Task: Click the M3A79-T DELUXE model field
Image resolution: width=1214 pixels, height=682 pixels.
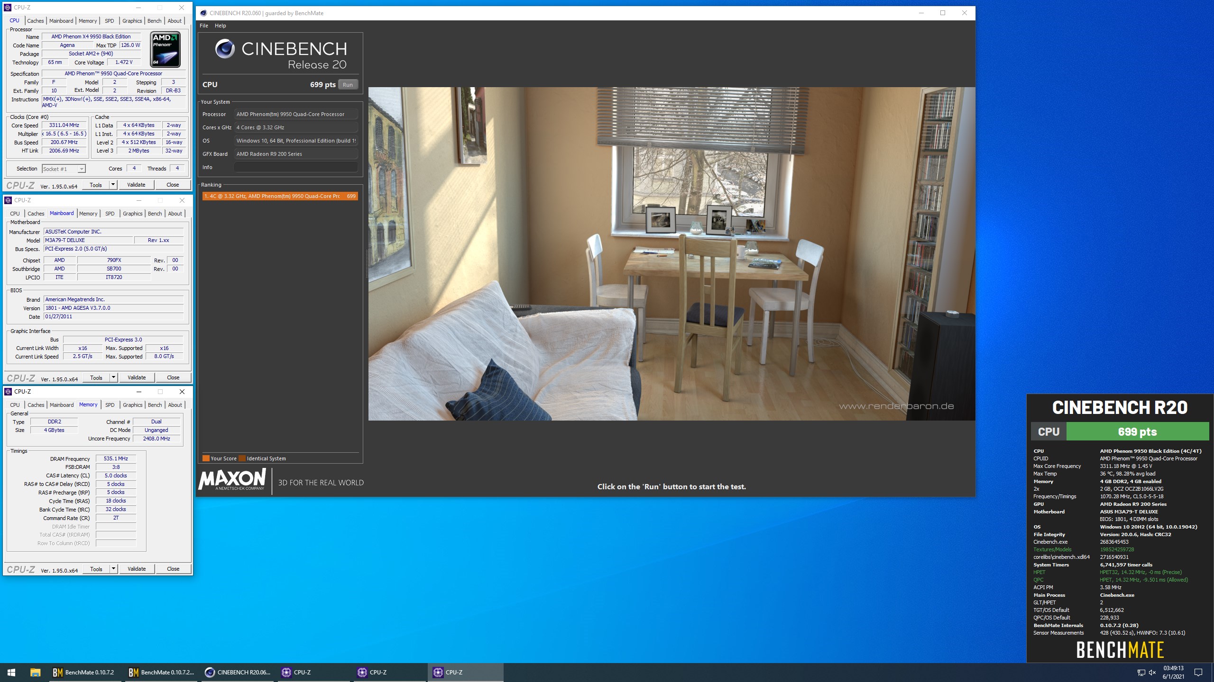Action: 88,240
